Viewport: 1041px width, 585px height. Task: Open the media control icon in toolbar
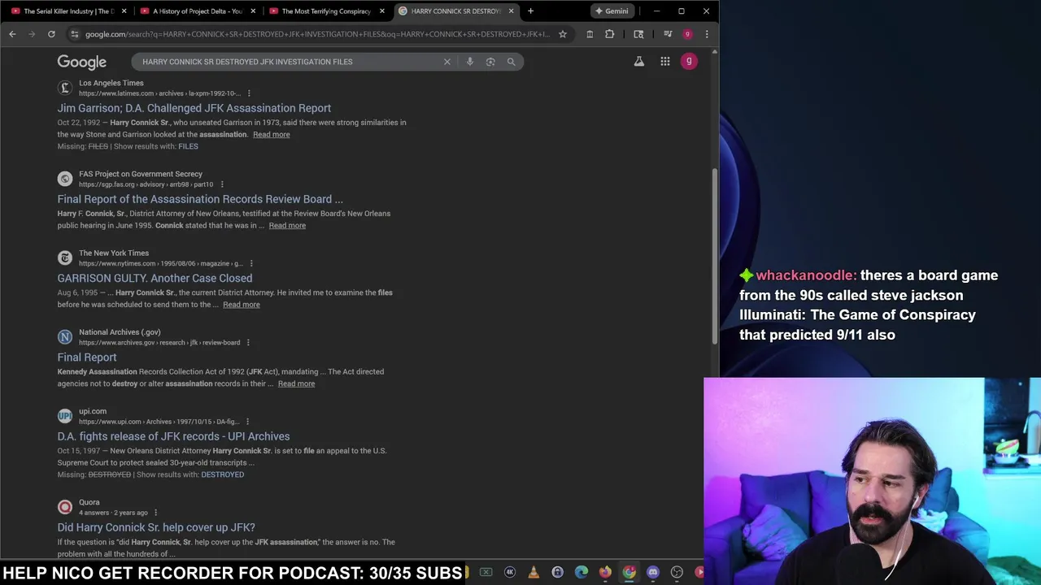pos(668,34)
